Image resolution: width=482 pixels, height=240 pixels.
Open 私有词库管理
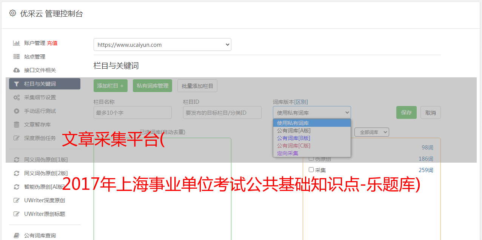coord(152,86)
